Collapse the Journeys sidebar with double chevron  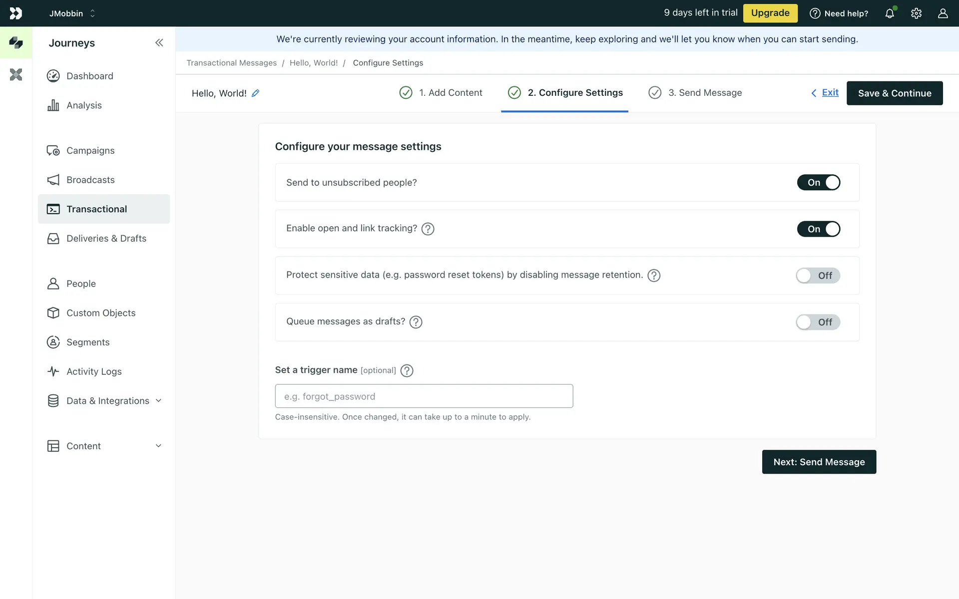[x=159, y=43]
